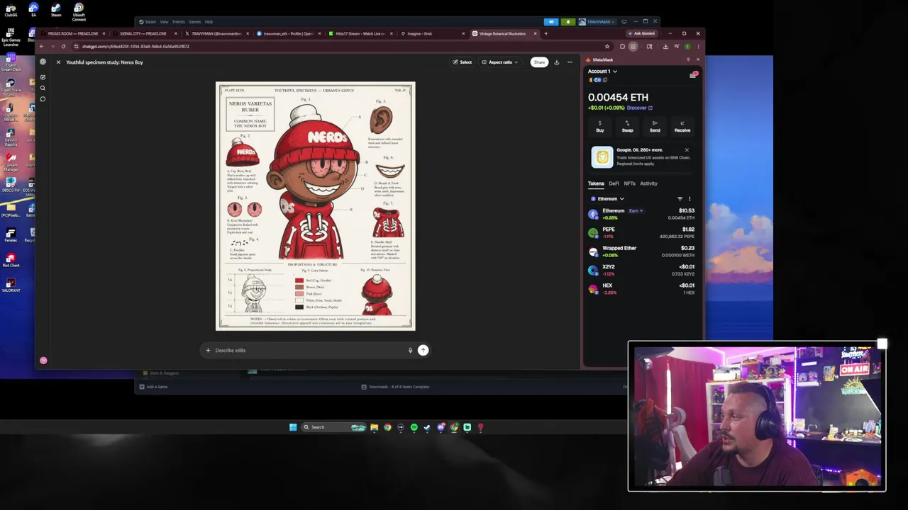Click the browser address bar

(x=340, y=47)
